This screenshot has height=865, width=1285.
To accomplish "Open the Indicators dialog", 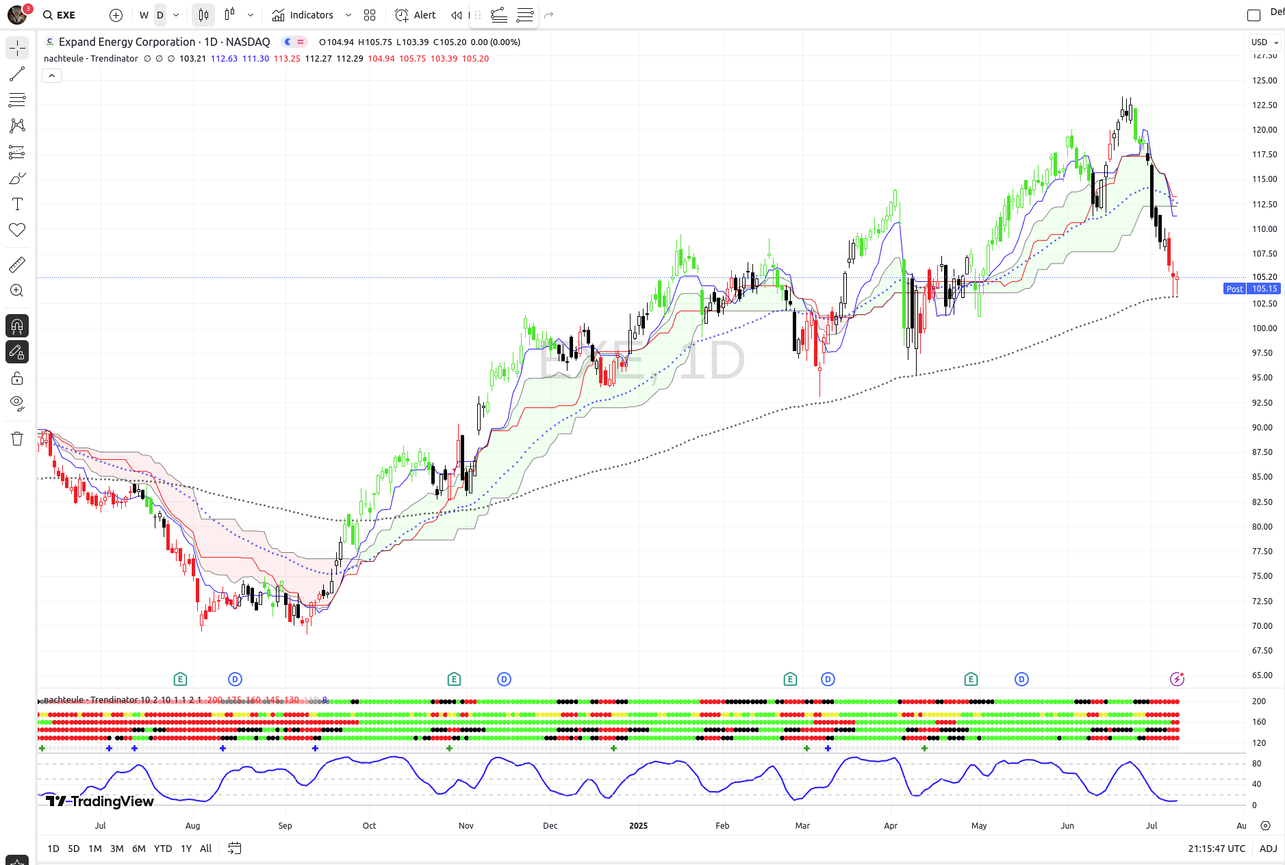I will [303, 15].
